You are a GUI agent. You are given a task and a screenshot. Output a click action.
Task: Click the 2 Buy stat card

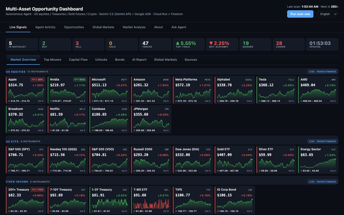(55, 44)
